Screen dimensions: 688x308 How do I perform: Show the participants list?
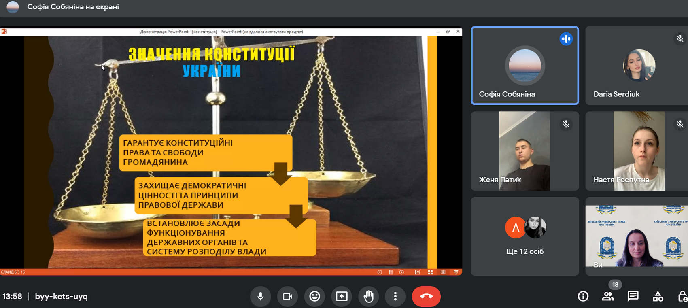tap(607, 296)
